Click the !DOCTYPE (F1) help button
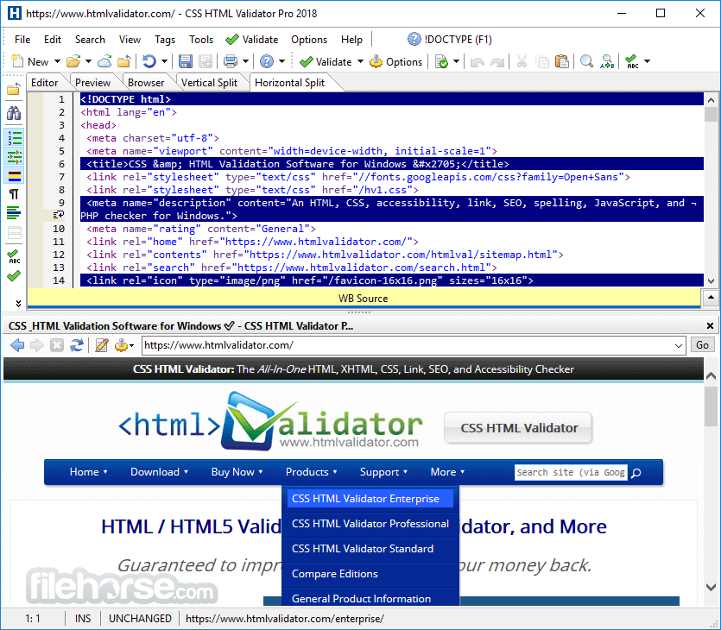Viewport: 721px width, 630px height. (x=450, y=40)
